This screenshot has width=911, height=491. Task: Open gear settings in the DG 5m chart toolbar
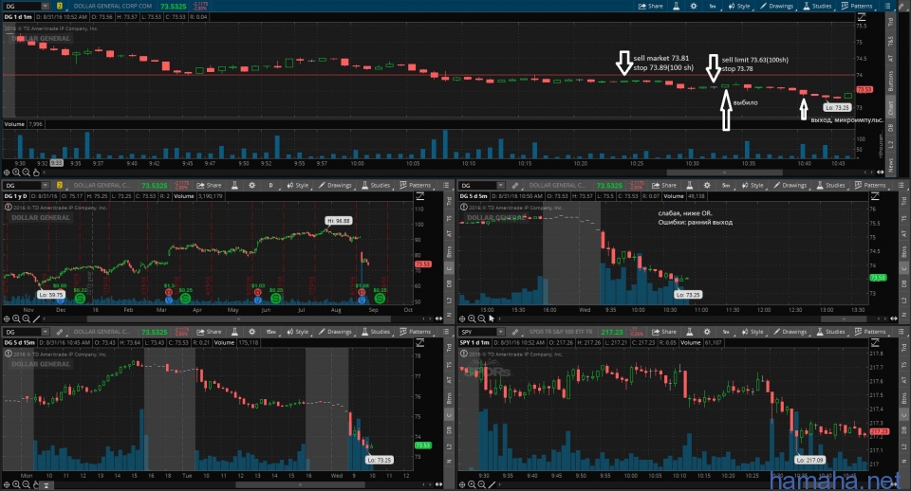pyautogui.click(x=707, y=185)
